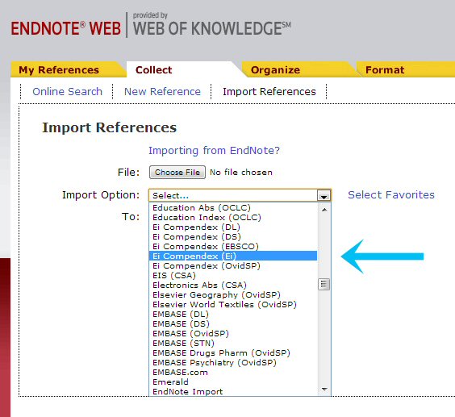Viewport: 455px width, 417px height.
Task: Open the My References tab
Action: point(59,70)
